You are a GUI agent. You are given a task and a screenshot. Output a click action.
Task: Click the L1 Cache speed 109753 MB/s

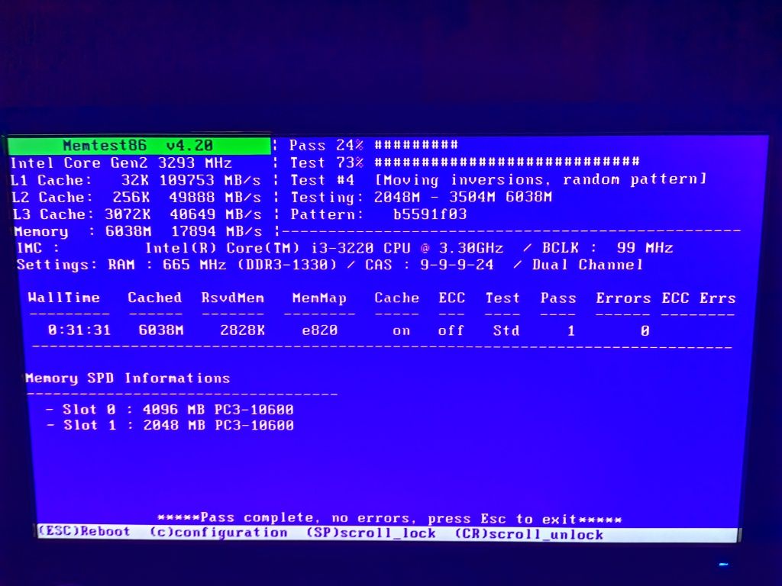click(210, 180)
